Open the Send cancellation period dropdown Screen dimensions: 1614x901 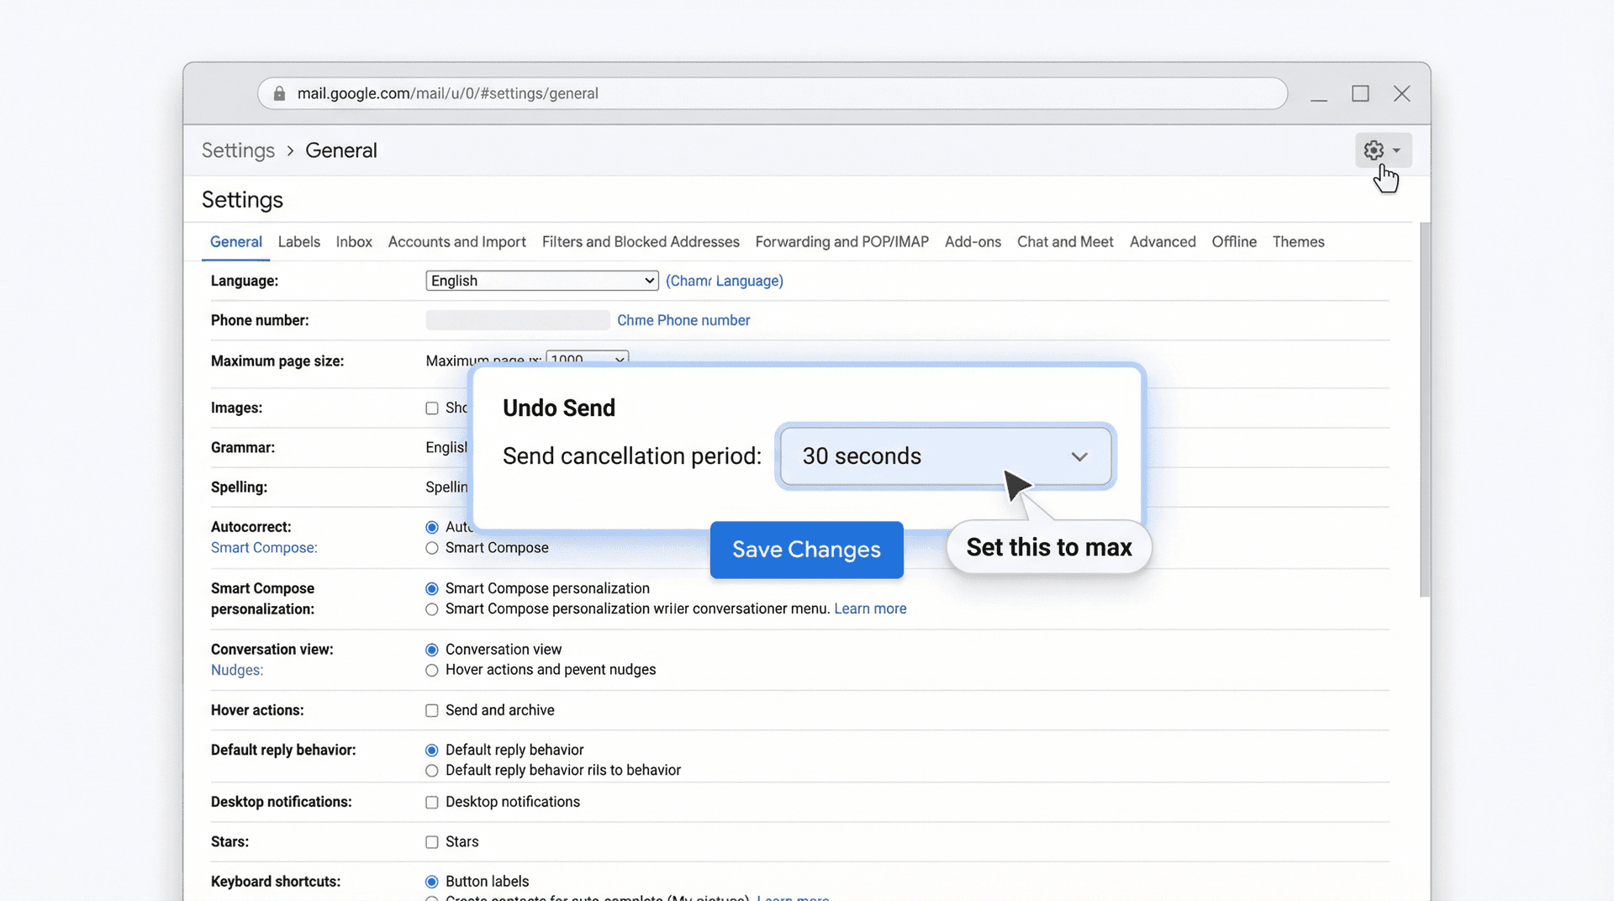pyautogui.click(x=945, y=456)
